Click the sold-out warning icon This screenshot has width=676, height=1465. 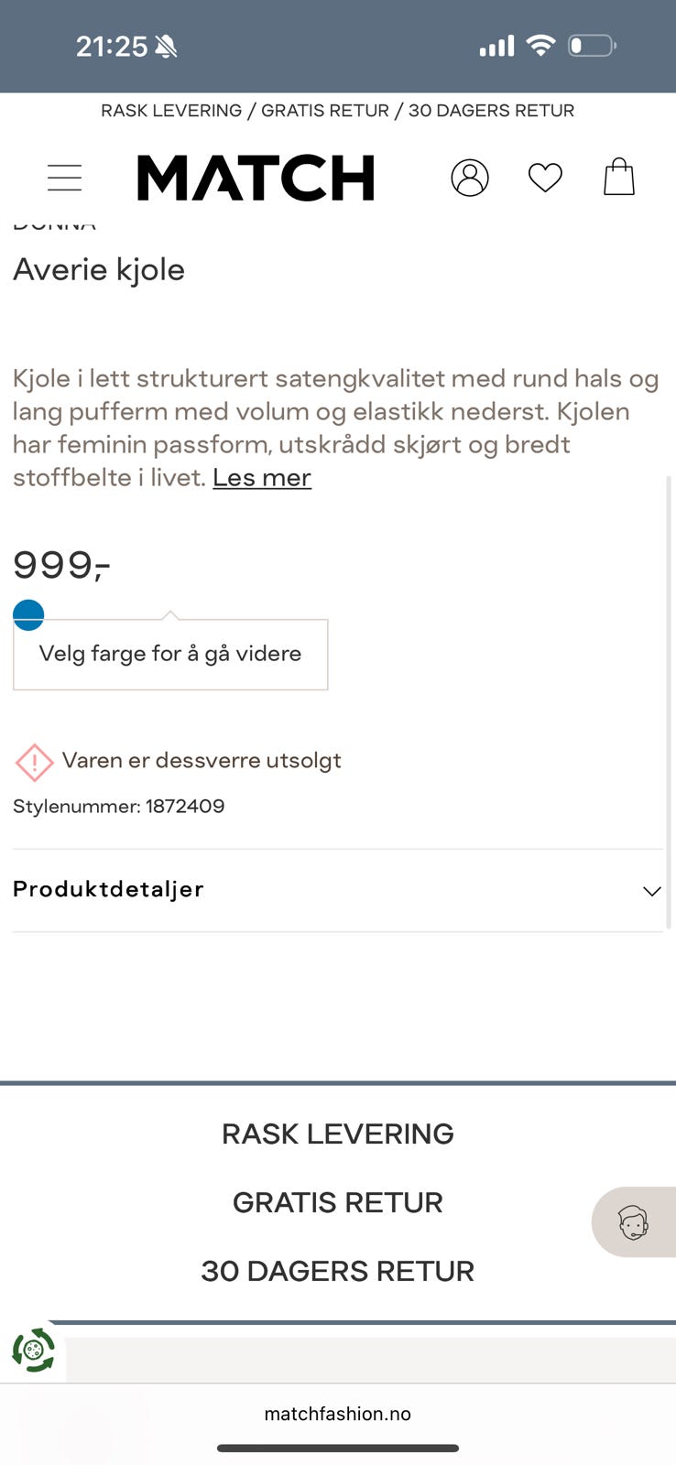tap(34, 762)
